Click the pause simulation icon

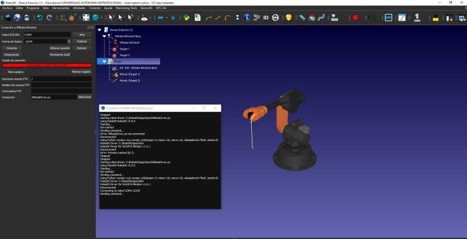point(174,17)
